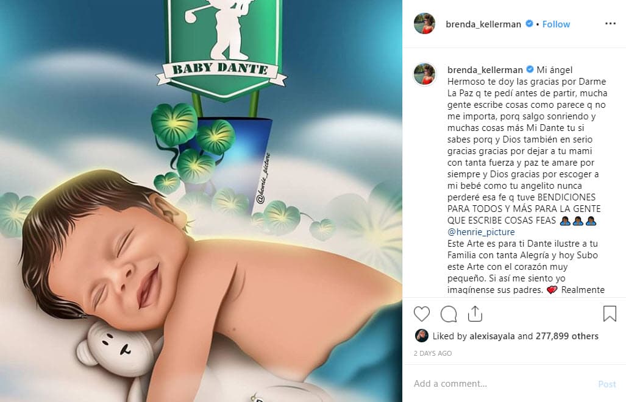Open more options three-dot menu
The width and height of the screenshot is (626, 402).
[610, 24]
